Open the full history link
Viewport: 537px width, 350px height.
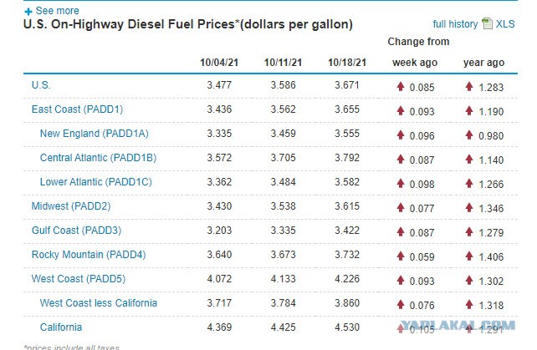[455, 24]
